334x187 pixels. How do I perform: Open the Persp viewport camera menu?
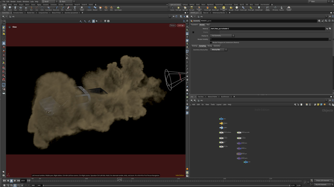coord(172,25)
